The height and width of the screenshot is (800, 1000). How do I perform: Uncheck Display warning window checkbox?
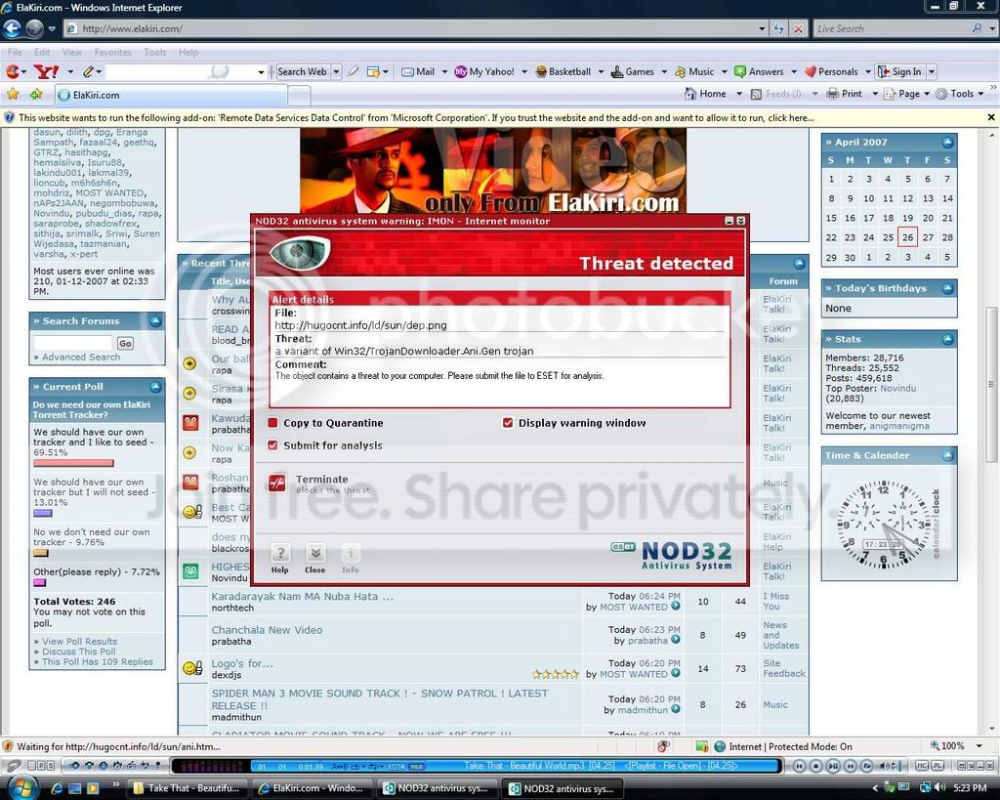[508, 422]
